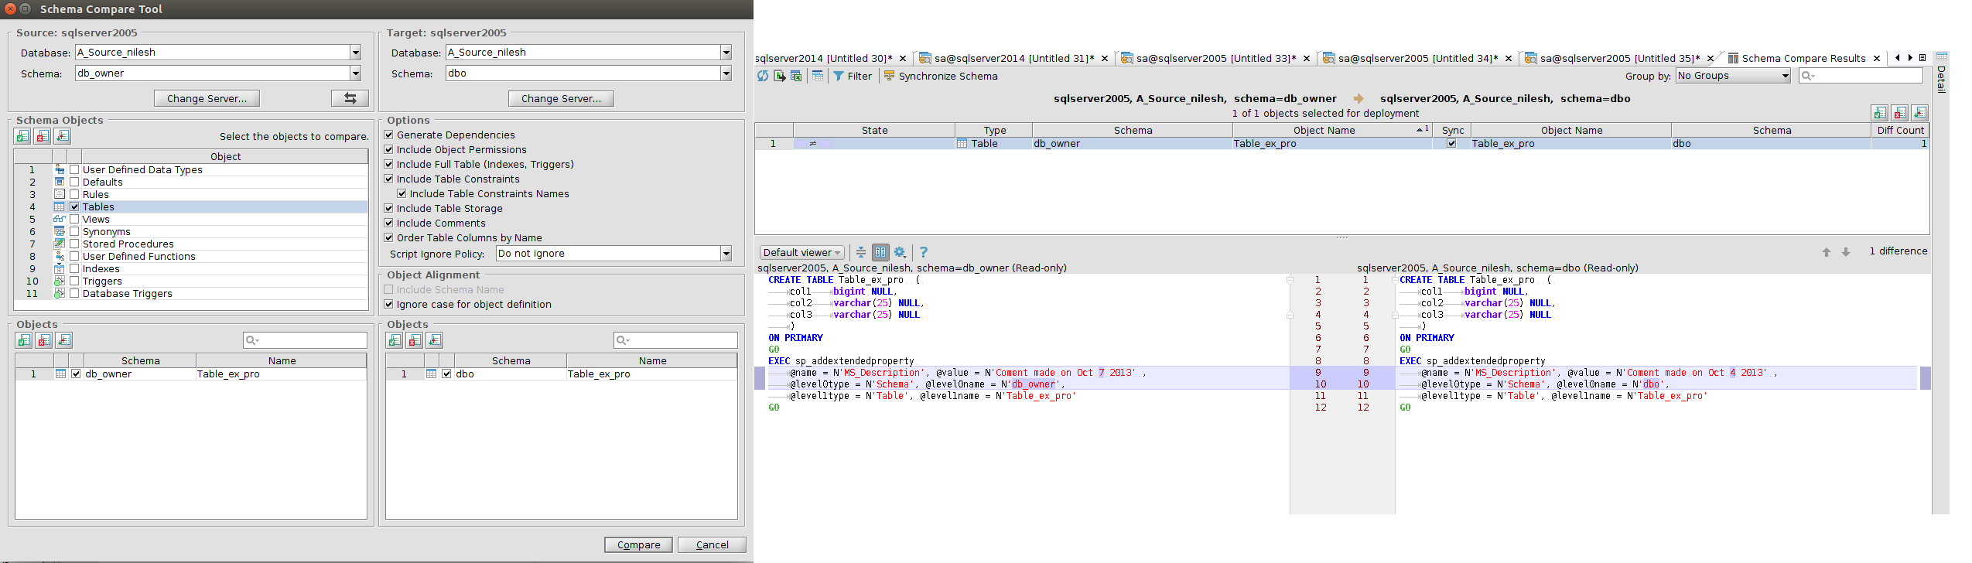Disable Include Comments option

tap(389, 223)
